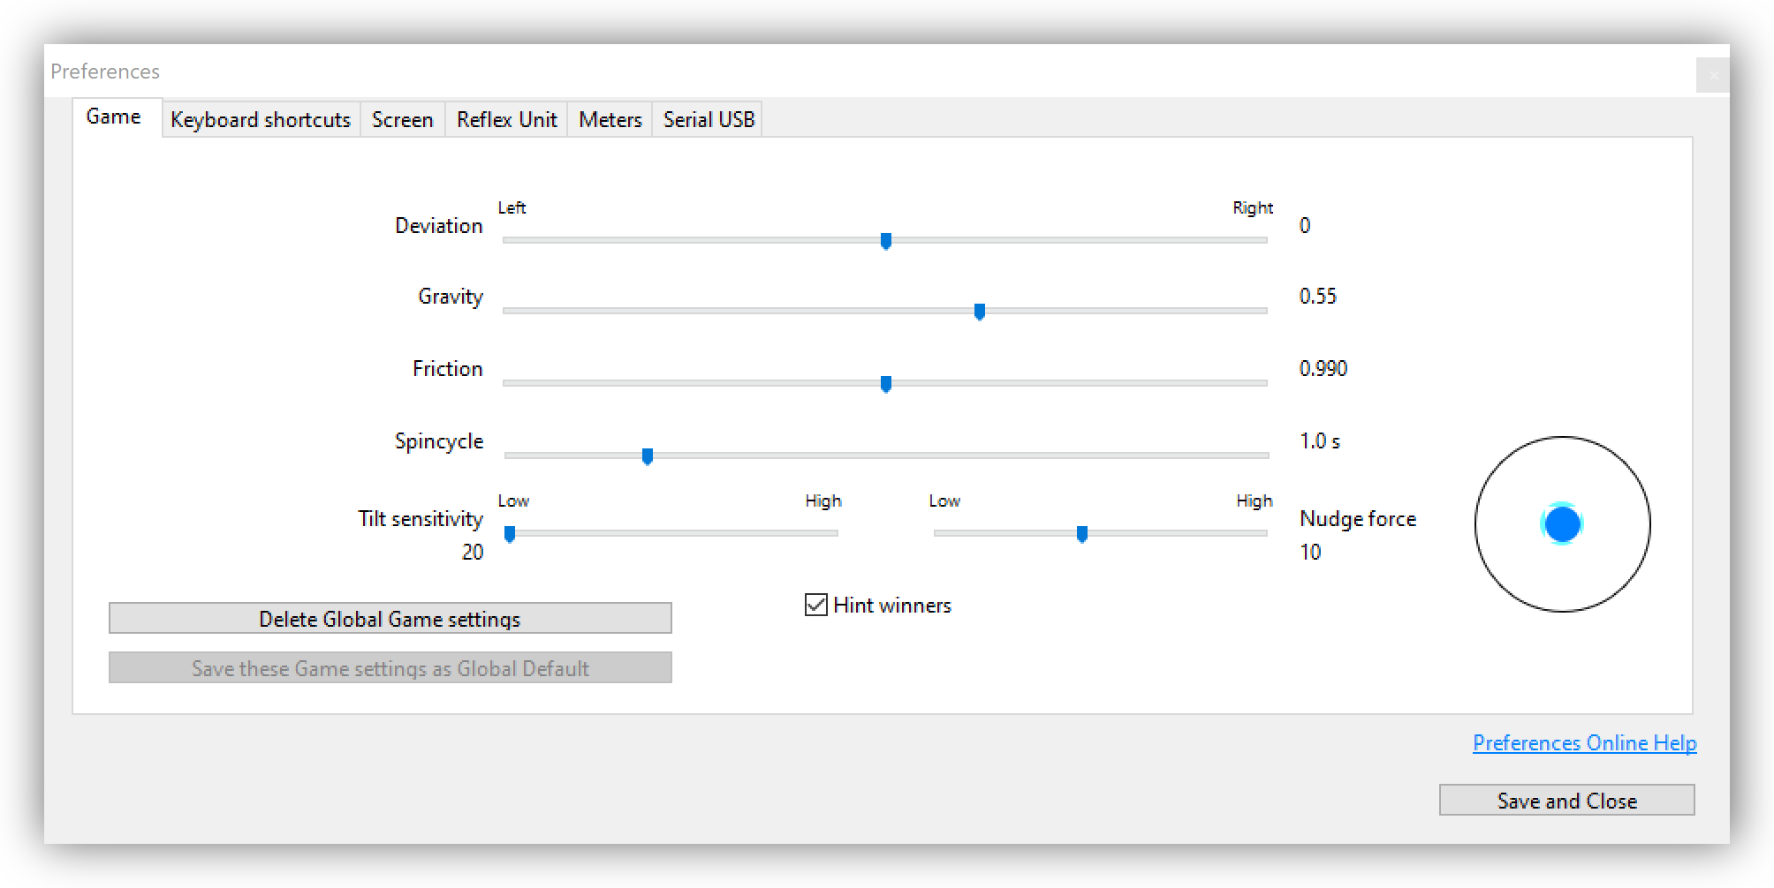Open the Keyboard shortcuts tab

click(x=261, y=120)
